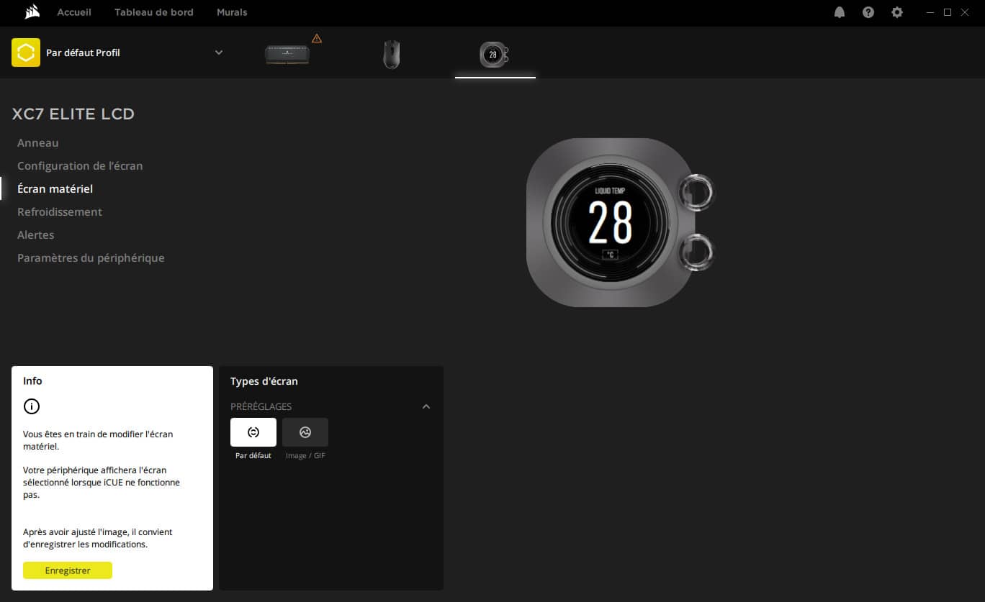The height and width of the screenshot is (602, 985).
Task: Open the help question mark icon
Action: 868,12
